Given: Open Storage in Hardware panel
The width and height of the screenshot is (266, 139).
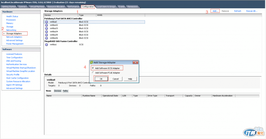Looking at the screenshot, I should click(10, 27).
